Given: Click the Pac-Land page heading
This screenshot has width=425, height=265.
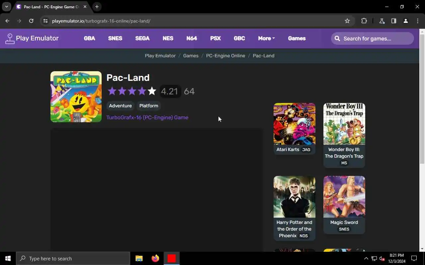Looking at the screenshot, I should 128,78.
